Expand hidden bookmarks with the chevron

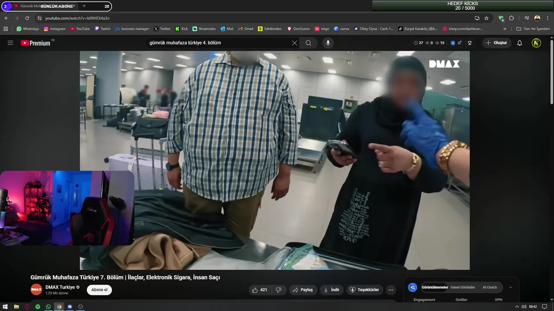[505, 29]
